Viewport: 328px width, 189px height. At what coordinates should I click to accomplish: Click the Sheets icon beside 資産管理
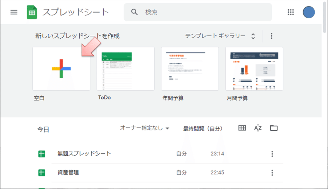[x=42, y=173]
